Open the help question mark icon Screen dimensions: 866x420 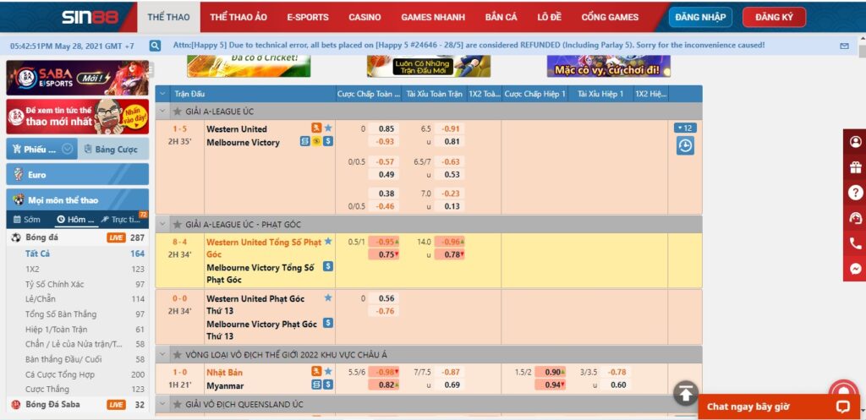pyautogui.click(x=855, y=192)
